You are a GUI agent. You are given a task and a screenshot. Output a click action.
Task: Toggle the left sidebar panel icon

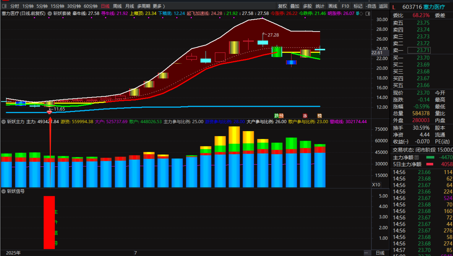click(x=4, y=6)
